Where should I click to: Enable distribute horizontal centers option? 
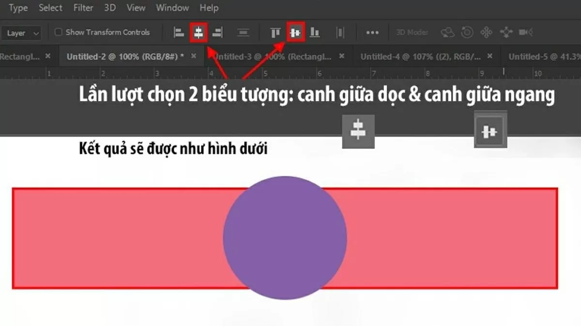[340, 33]
